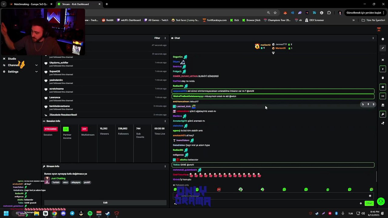Open the tab search dropdown arrow
This screenshot has width=388, height=218.
pyautogui.click(x=4, y=4)
